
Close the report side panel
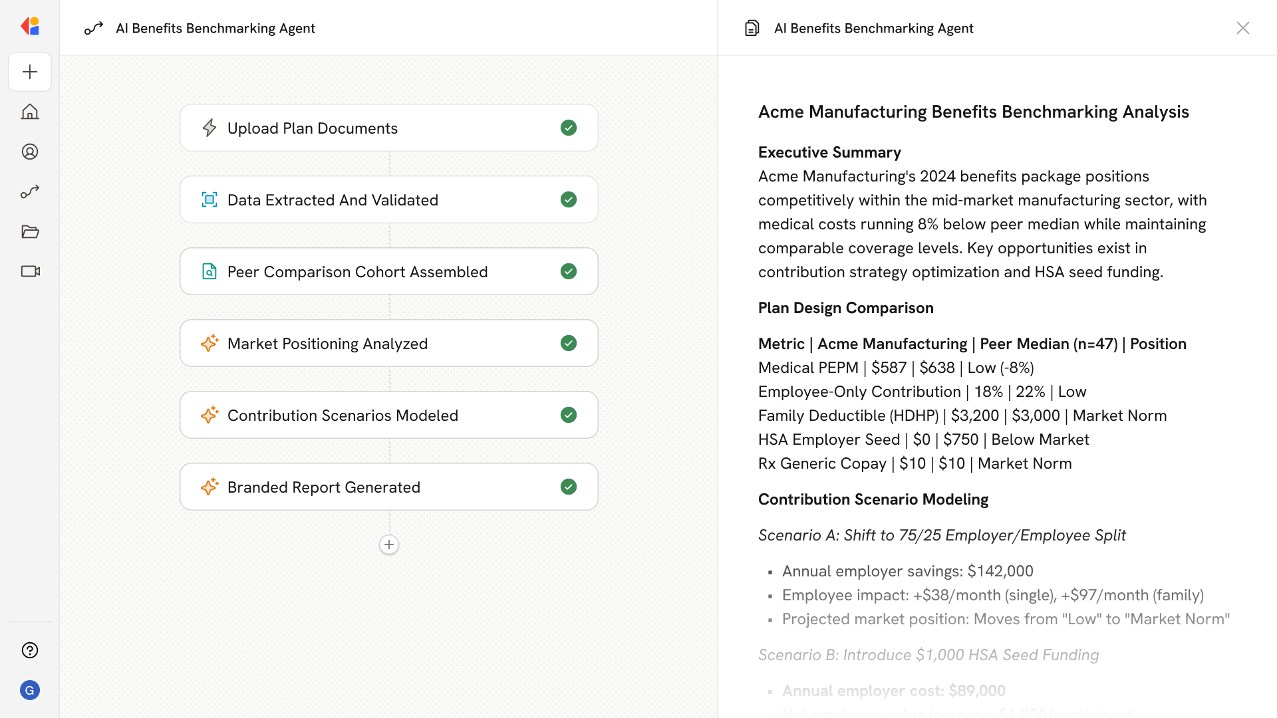click(1242, 28)
